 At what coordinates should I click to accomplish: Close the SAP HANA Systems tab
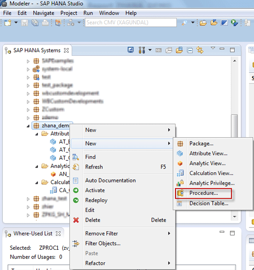click(x=66, y=51)
